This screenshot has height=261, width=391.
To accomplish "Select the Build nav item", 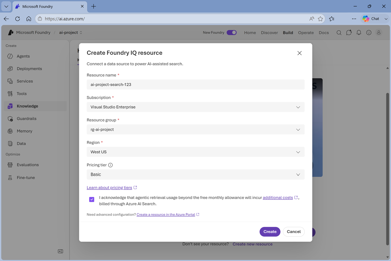I will (288, 33).
